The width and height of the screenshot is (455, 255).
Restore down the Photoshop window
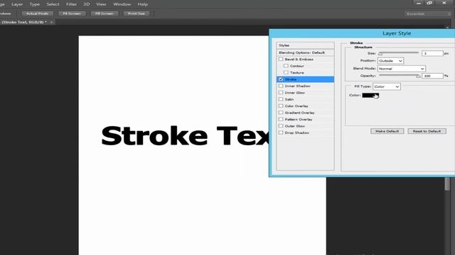point(429,3)
